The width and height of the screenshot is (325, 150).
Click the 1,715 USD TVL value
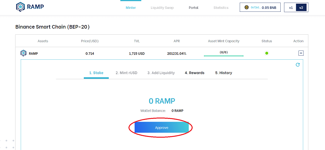tap(137, 53)
